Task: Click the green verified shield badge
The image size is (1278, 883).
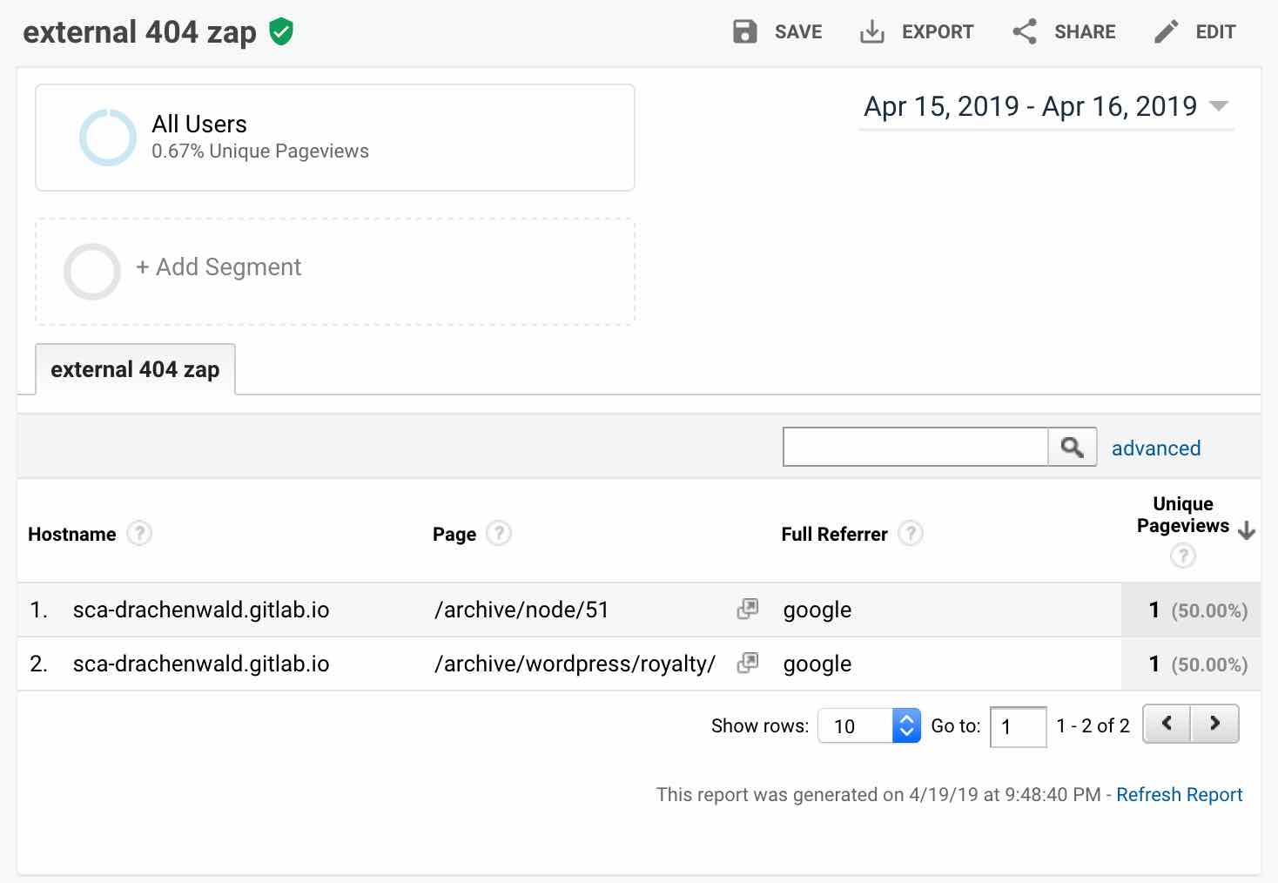Action: (x=280, y=31)
